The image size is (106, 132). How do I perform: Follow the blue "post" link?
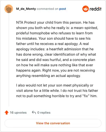63,9
